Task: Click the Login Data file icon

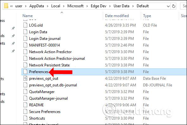Action: click(x=25, y=32)
